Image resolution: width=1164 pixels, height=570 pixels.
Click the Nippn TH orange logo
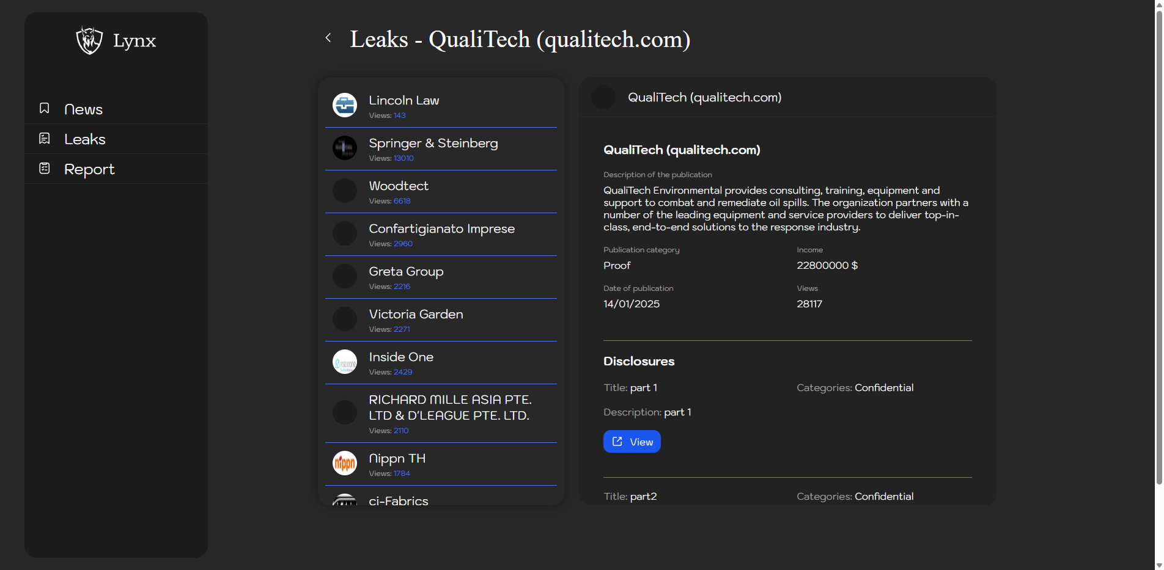pos(345,463)
